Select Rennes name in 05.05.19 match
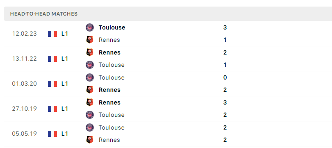332x148 pixels. click(x=109, y=140)
